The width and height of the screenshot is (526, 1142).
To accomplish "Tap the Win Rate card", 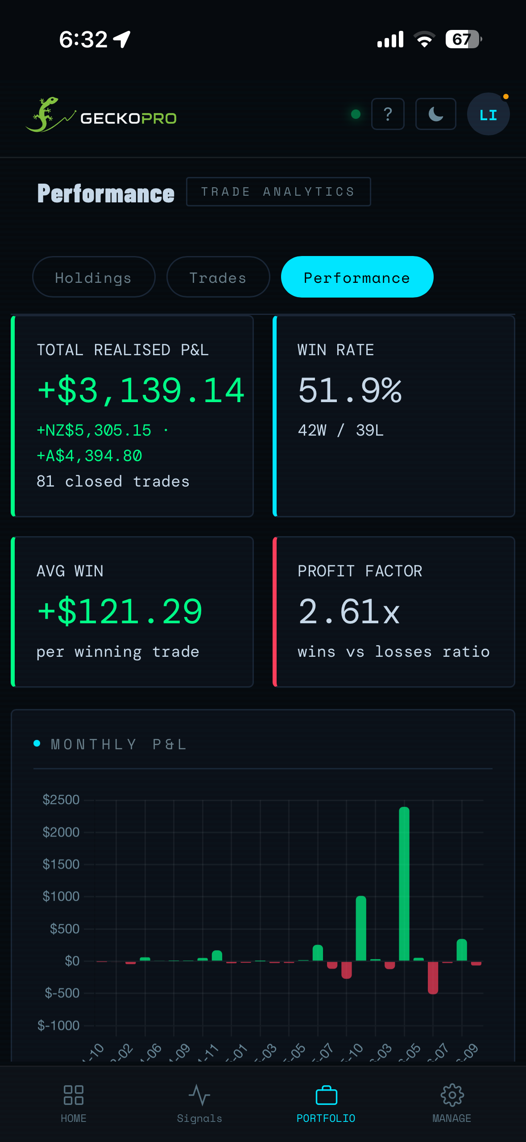I will [394, 416].
